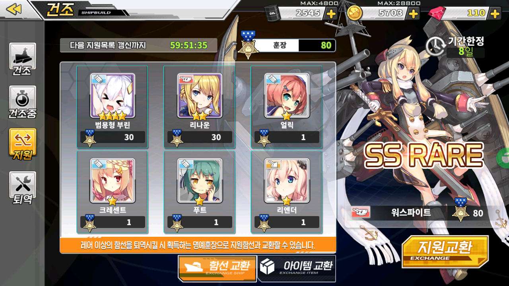Select the 범용형 부린 ship portrait
The width and height of the screenshot is (509, 286).
[x=113, y=96]
